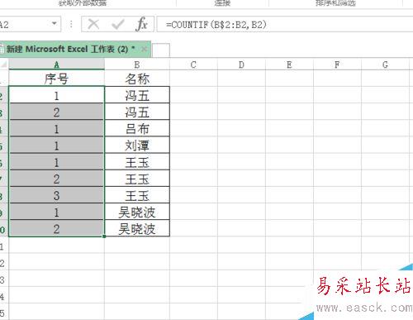Viewport: 413px width, 320px height.
Task: Open the insert function fx button
Action: tap(141, 24)
